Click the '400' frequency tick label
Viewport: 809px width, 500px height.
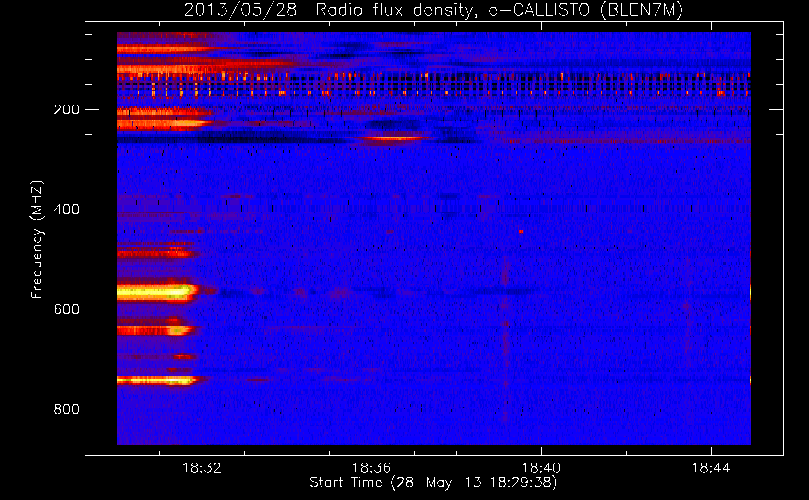[67, 209]
